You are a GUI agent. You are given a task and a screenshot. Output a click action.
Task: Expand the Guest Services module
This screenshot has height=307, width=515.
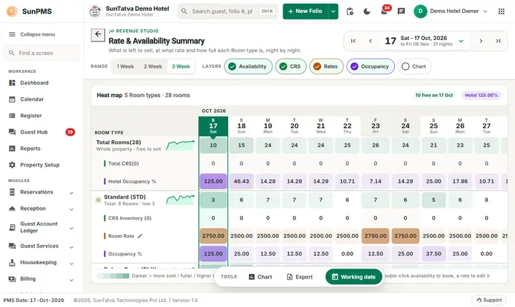tap(41, 246)
